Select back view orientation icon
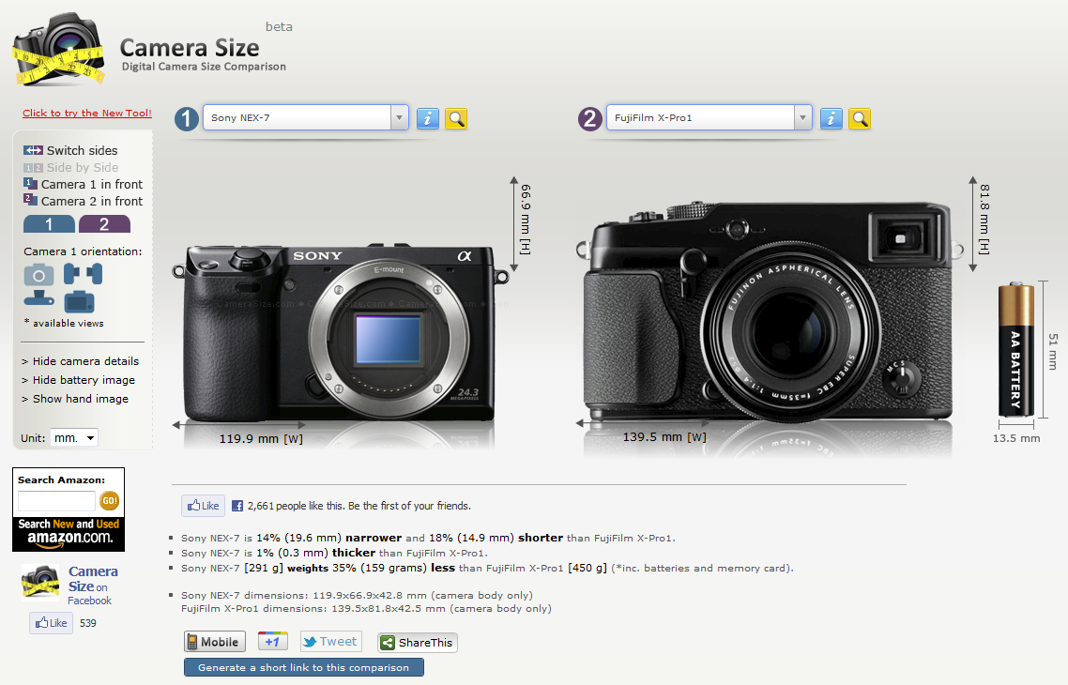 tap(79, 301)
